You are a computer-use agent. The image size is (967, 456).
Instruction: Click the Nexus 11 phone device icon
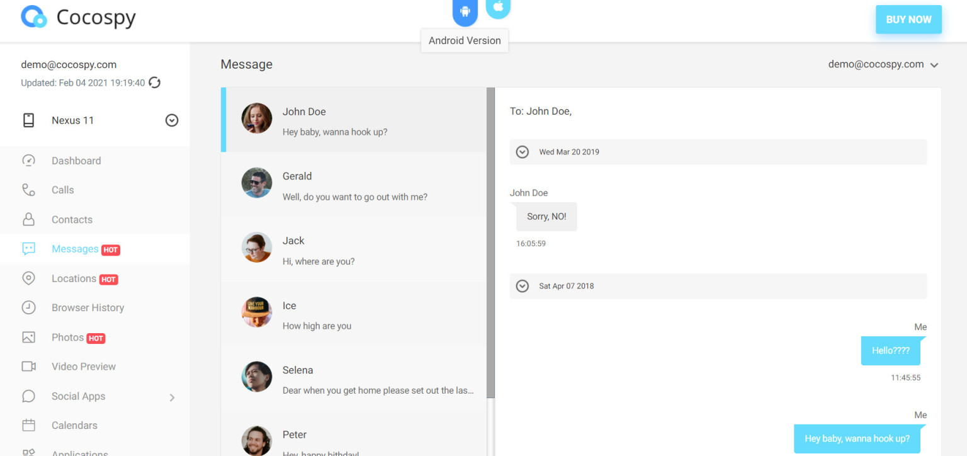click(28, 120)
